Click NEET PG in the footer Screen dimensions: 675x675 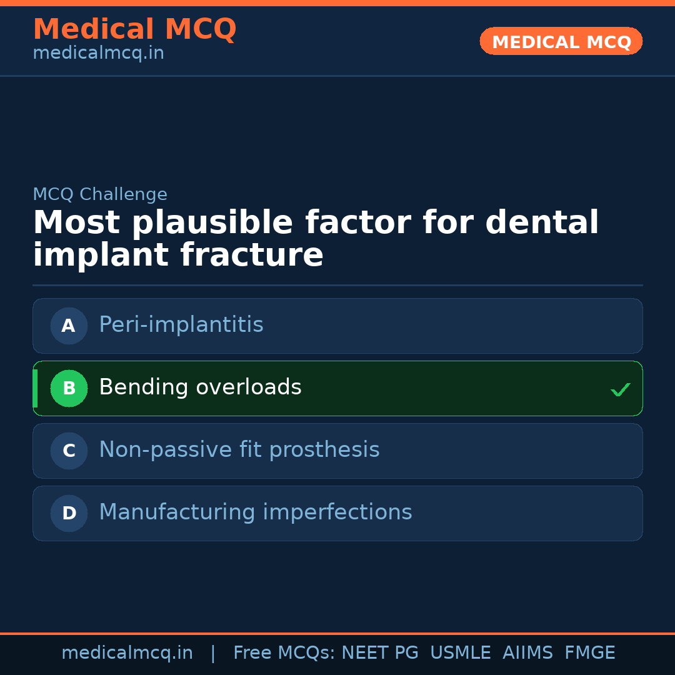click(x=380, y=653)
